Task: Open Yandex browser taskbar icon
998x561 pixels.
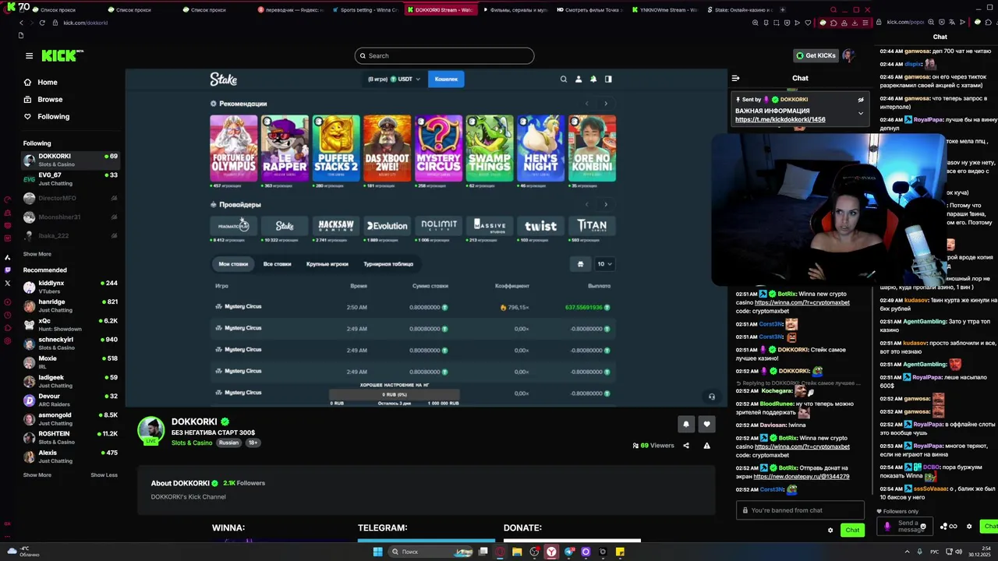Action: coord(551,552)
